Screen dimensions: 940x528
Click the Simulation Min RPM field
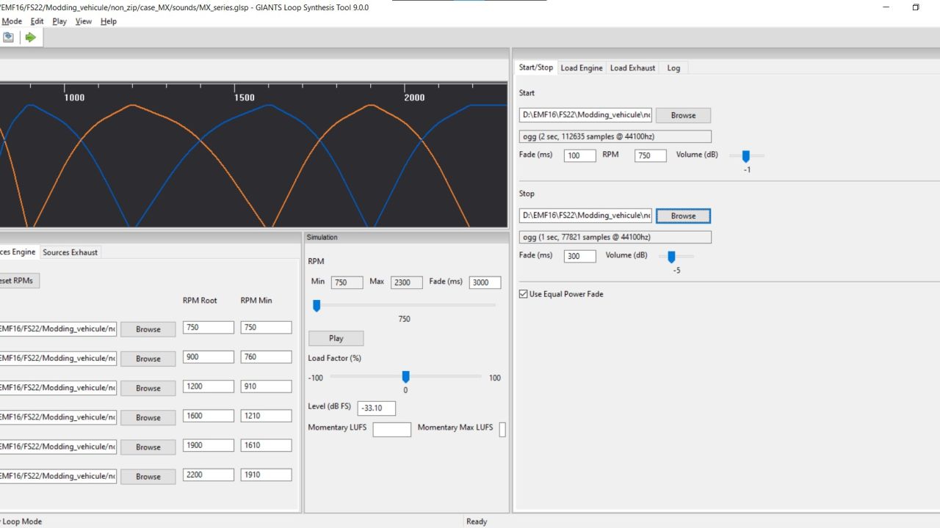coord(347,282)
